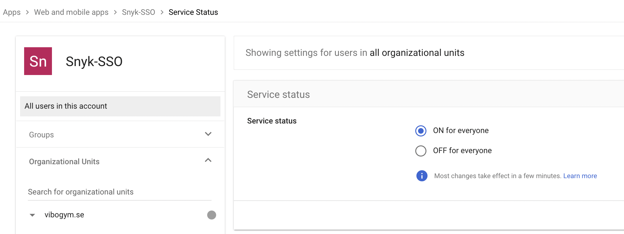Click the blue info icon next to the changes notice
Viewport: 624px width, 234px height.
422,176
